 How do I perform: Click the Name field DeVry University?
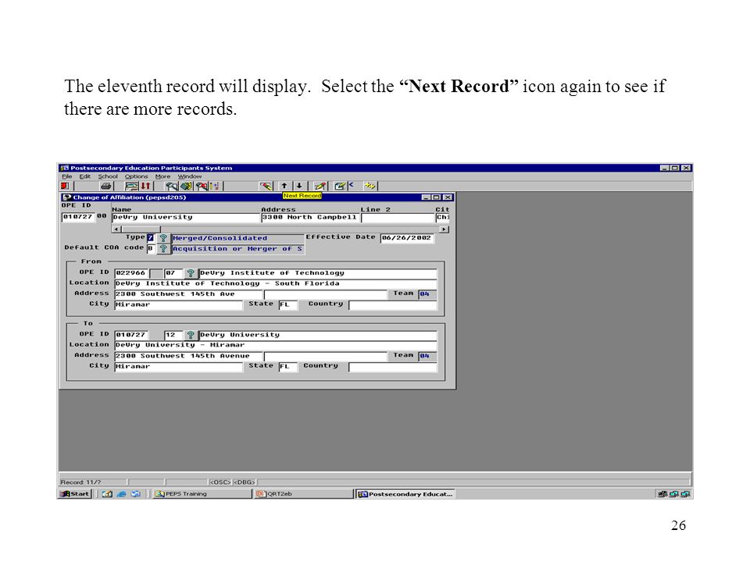pyautogui.click(x=186, y=218)
